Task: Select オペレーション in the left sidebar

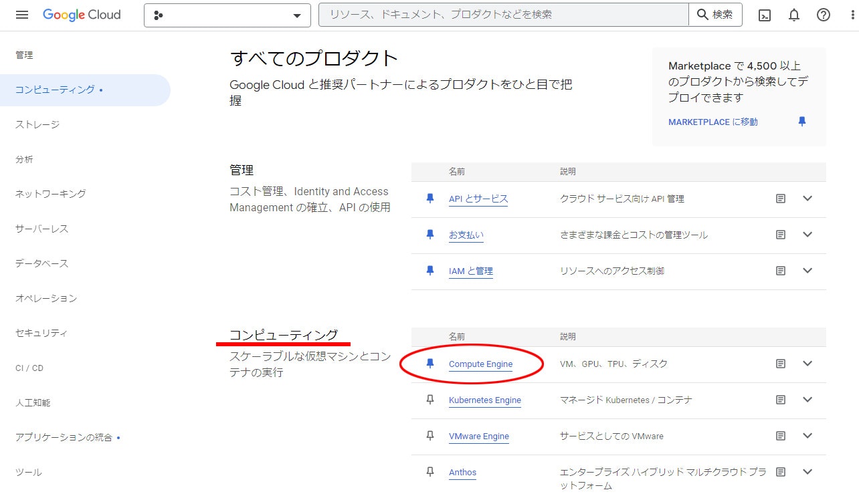Action: (46, 298)
